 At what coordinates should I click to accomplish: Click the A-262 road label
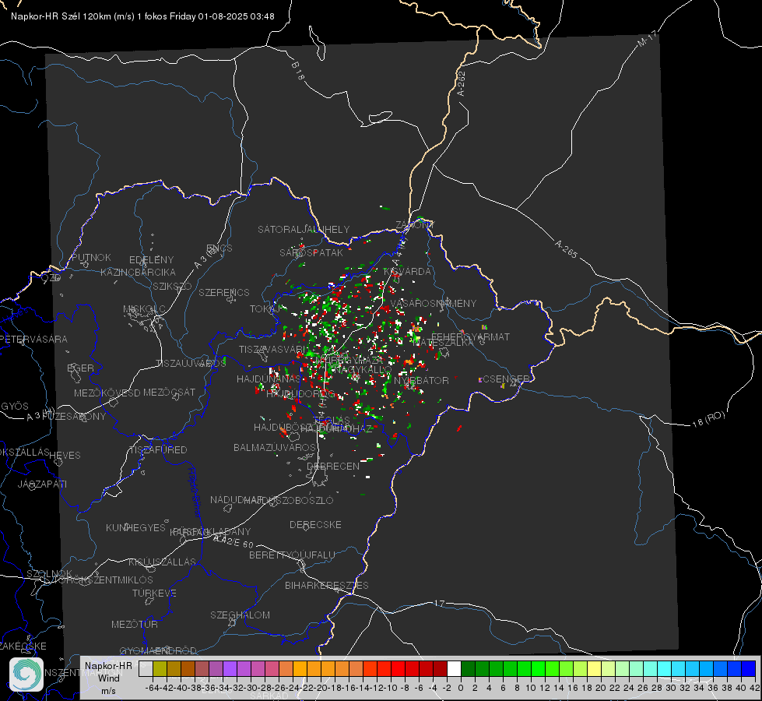click(461, 83)
